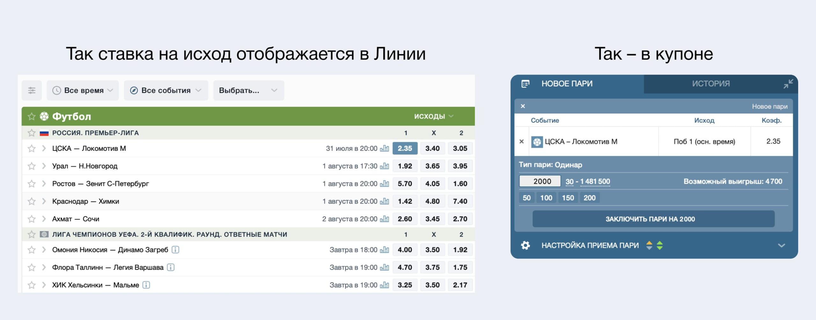Star the Ростов — Зенит С-Петербург match
This screenshot has width=816, height=320.
32,184
